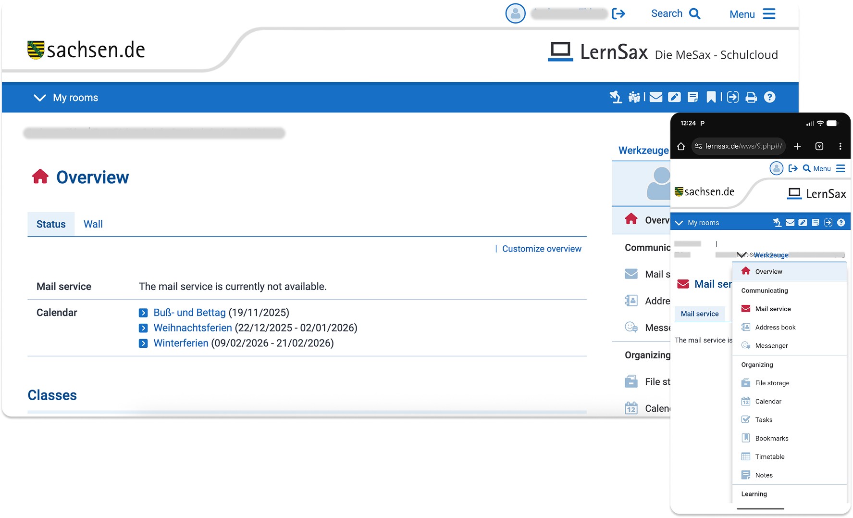Viewport: 853px width, 518px height.
Task: Open the group members icon in the blue toolbar
Action: 634,97
